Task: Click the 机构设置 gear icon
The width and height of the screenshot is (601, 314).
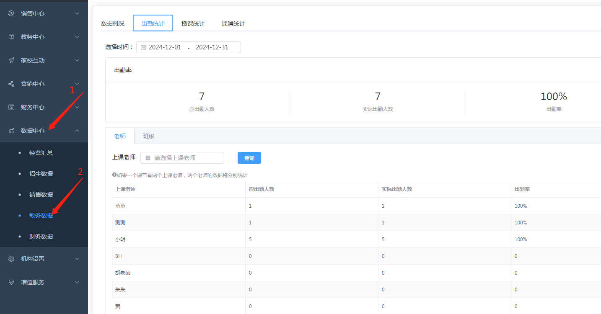Action: (11, 259)
